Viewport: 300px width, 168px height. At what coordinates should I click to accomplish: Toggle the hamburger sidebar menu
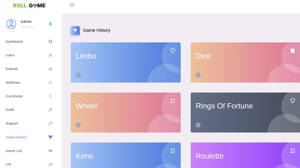(x=72, y=5)
